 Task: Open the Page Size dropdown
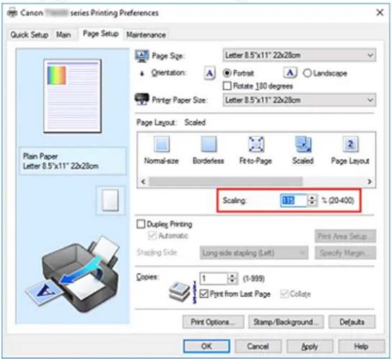point(299,55)
